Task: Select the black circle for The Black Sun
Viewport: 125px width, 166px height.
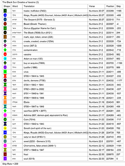Action: [5, 33]
